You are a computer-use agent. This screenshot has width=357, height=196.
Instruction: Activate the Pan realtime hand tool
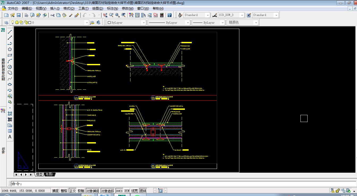pos(105,15)
